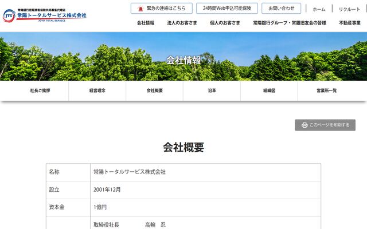Click the 会社概要 page heading

[183, 147]
